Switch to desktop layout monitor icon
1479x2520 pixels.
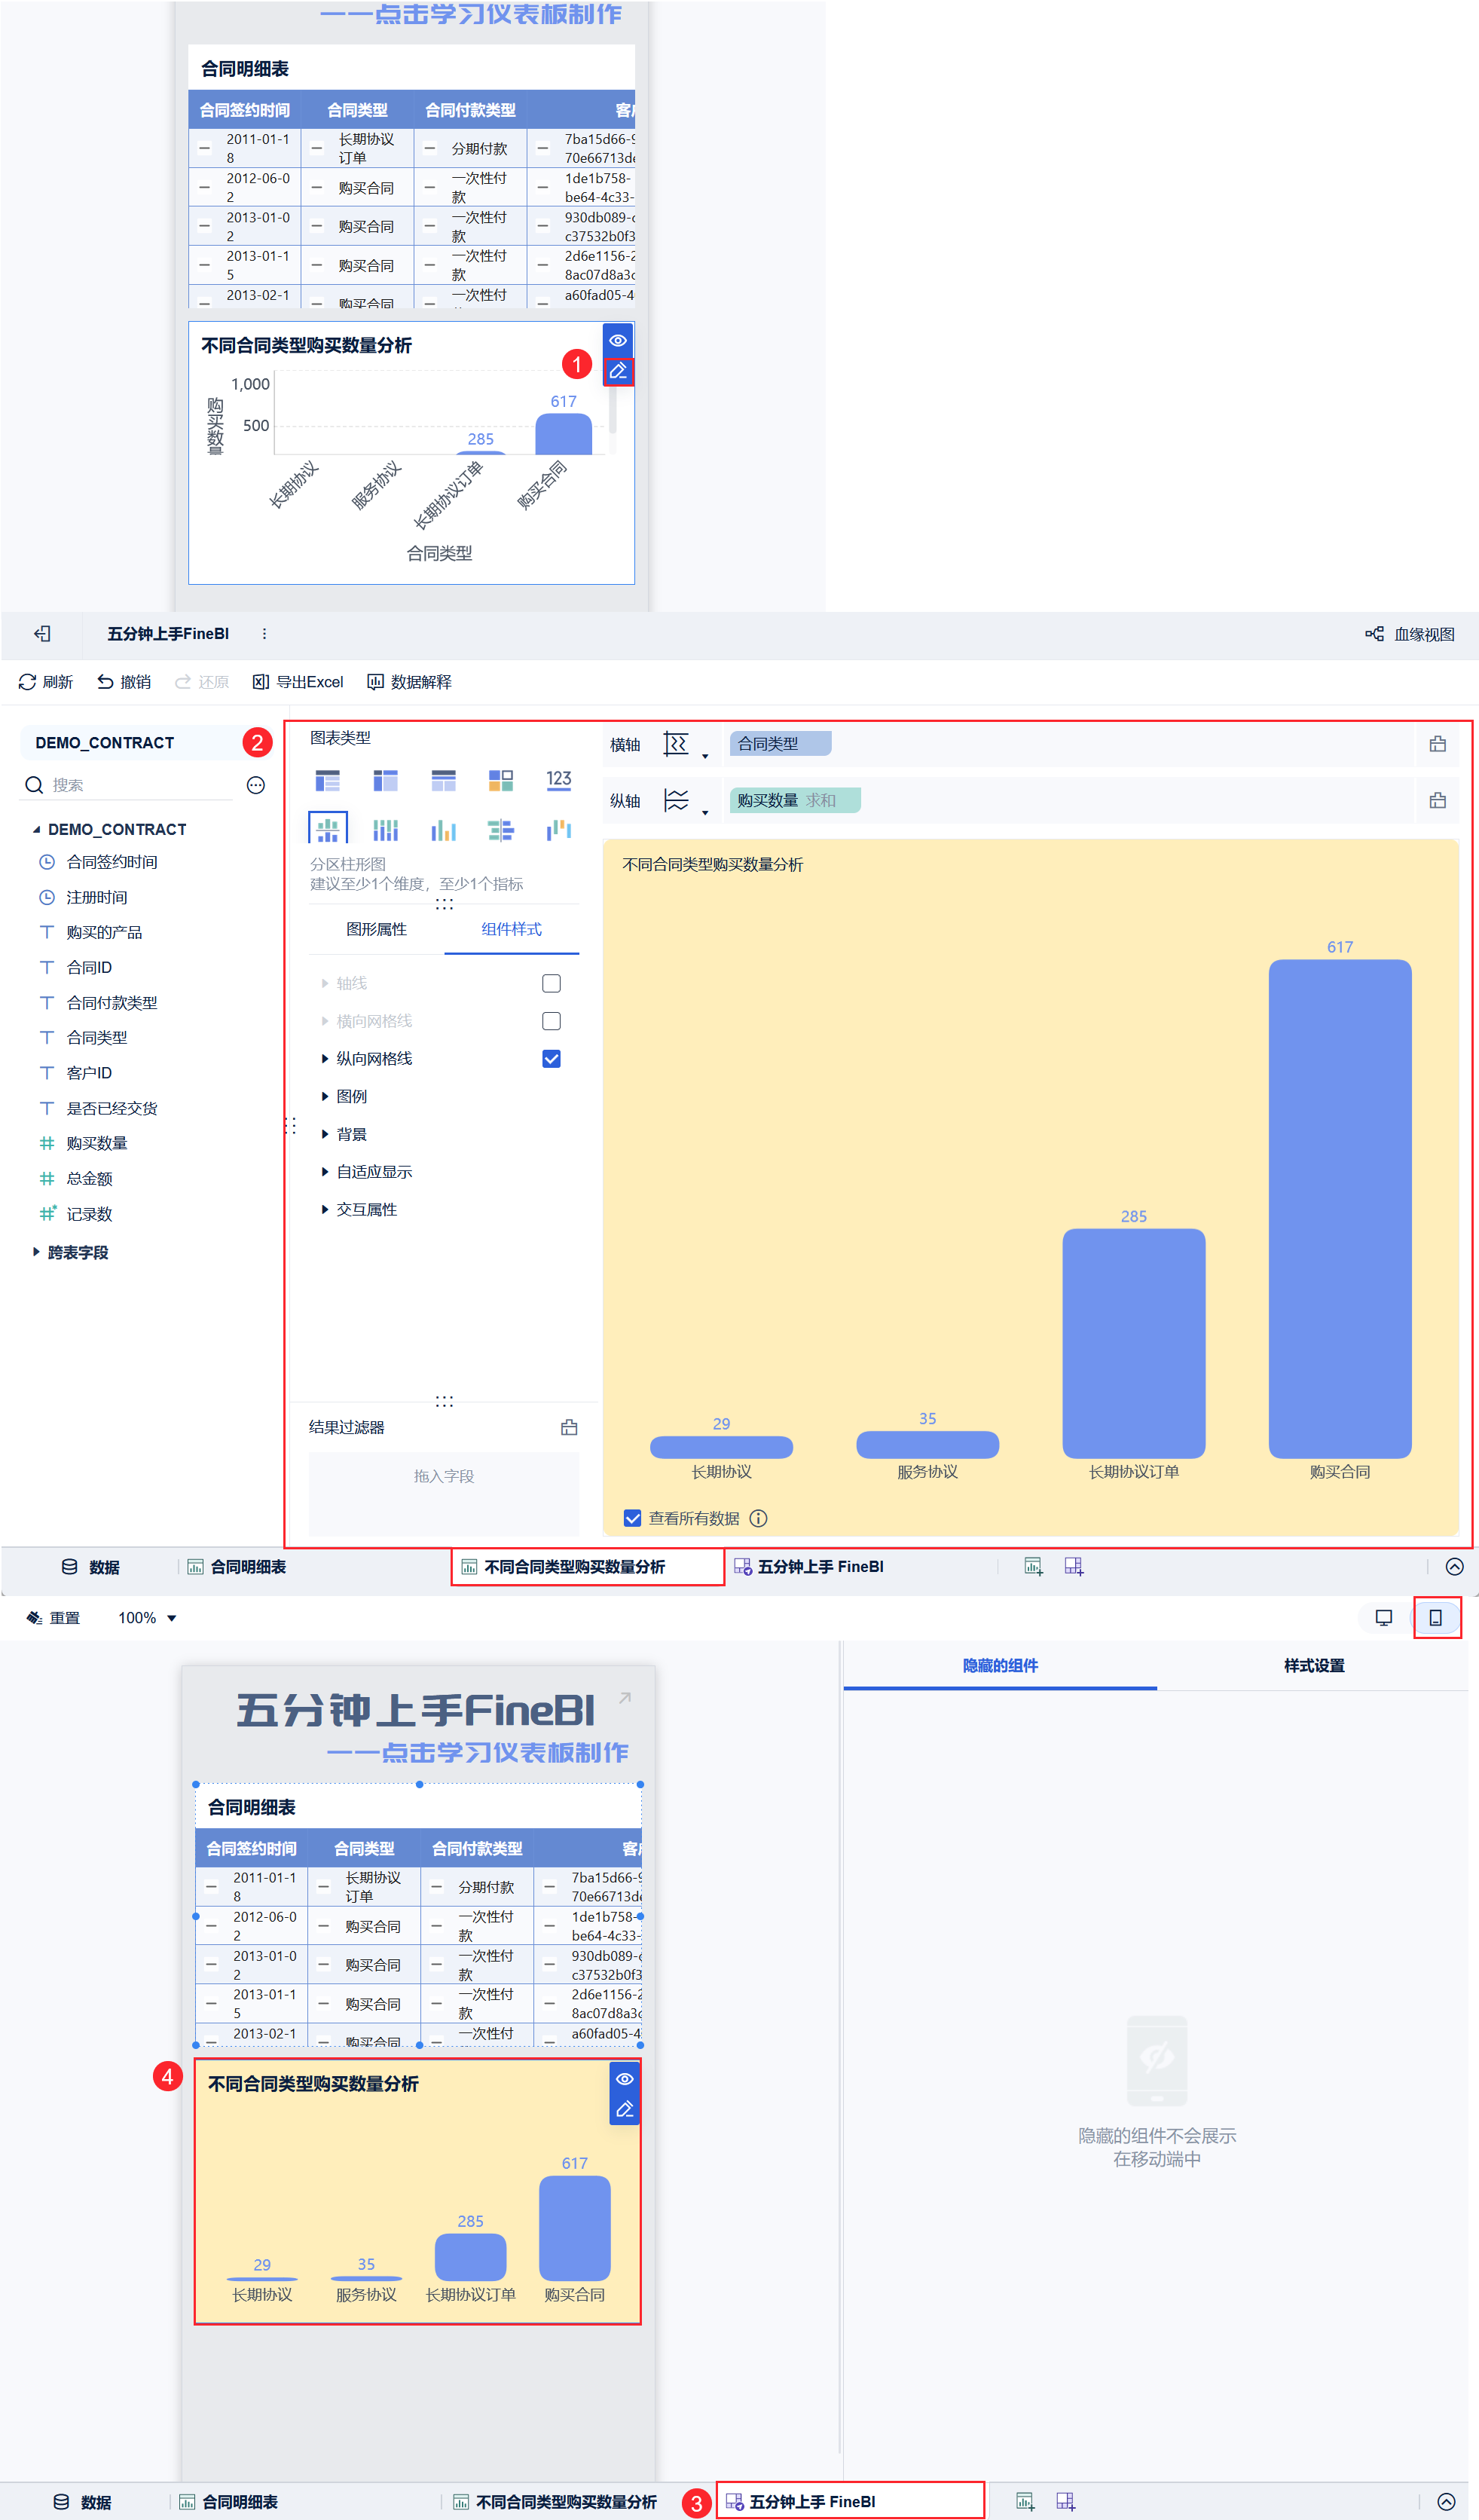(1383, 1617)
